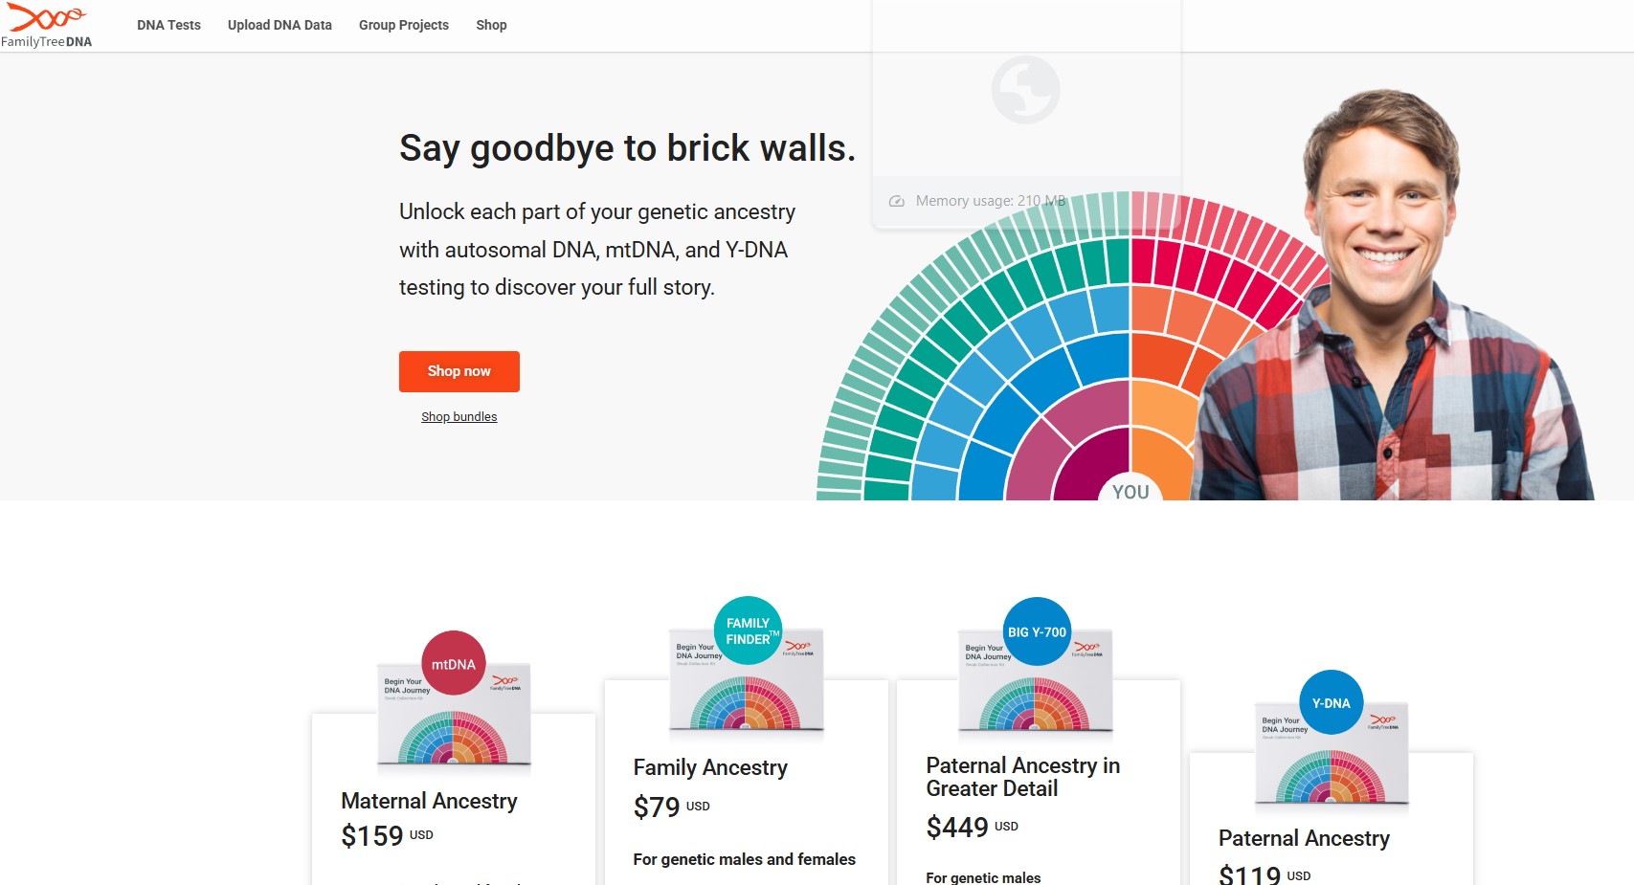This screenshot has width=1634, height=885.
Task: Click the Family Ancestry product title
Action: pos(710,767)
